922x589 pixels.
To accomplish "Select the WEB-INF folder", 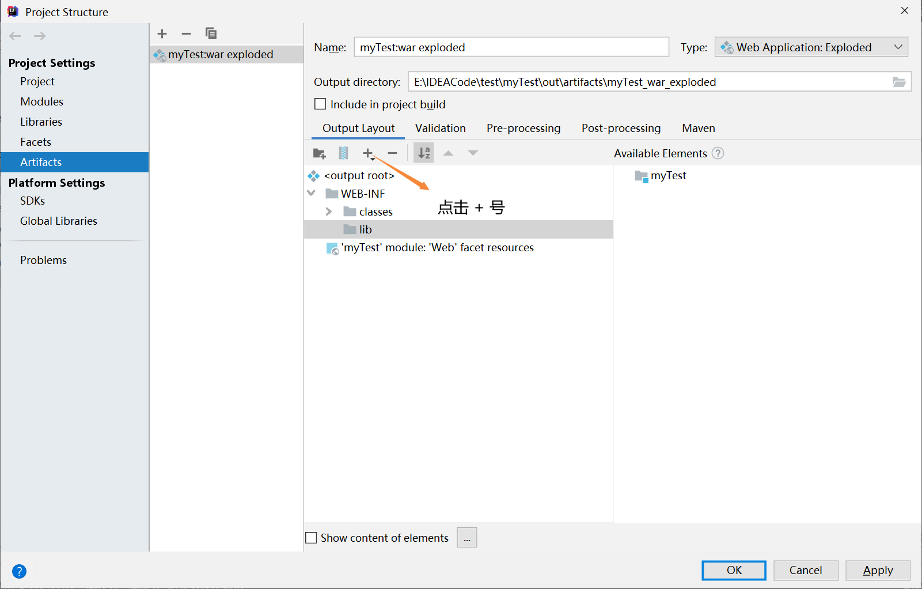I will pos(363,194).
